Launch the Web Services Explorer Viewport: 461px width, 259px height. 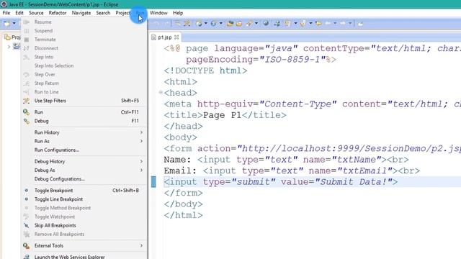84,257
